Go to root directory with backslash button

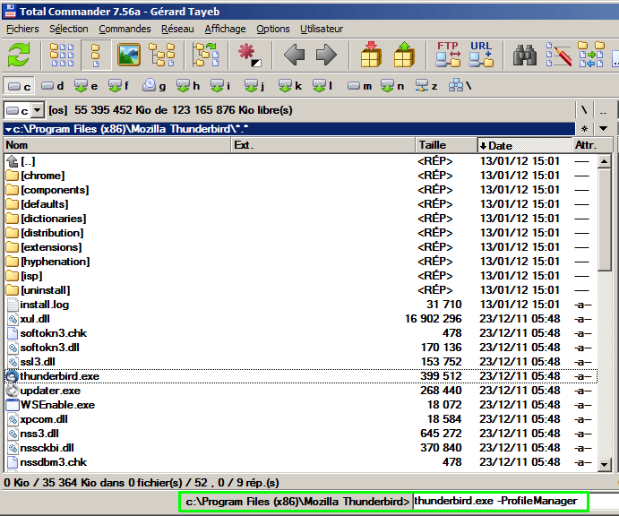(584, 110)
